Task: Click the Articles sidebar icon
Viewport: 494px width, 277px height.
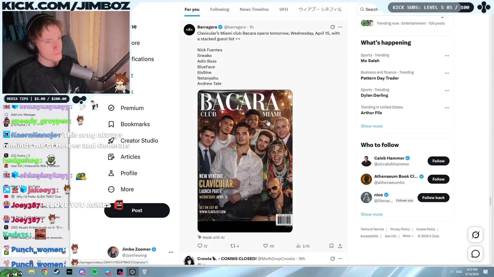Action: [111, 157]
